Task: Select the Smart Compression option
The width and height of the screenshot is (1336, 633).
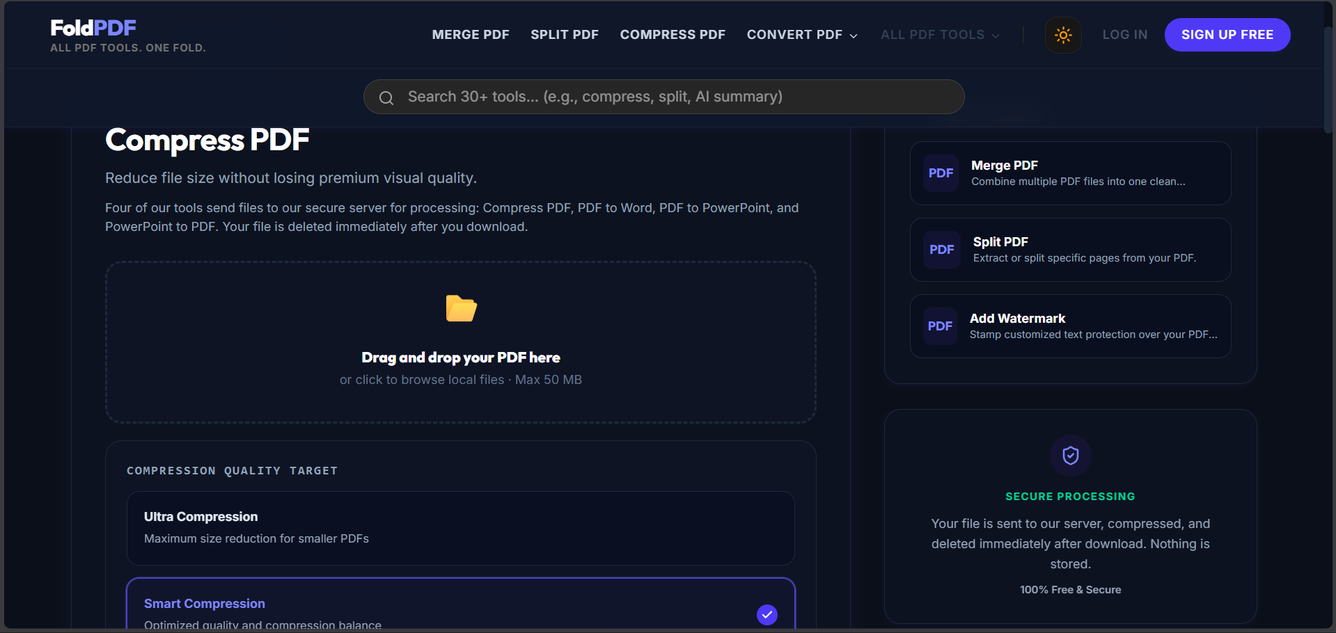Action: coord(461,604)
